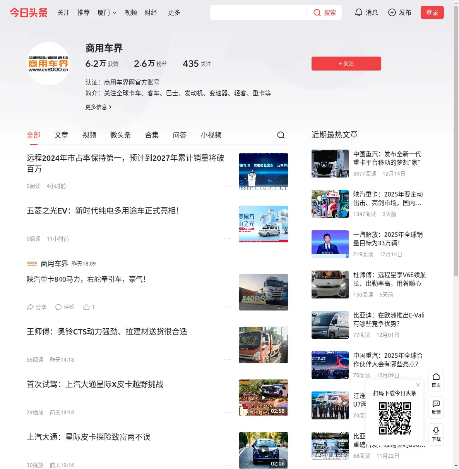Follow the account with + 关注
The image size is (459, 469).
346,64
